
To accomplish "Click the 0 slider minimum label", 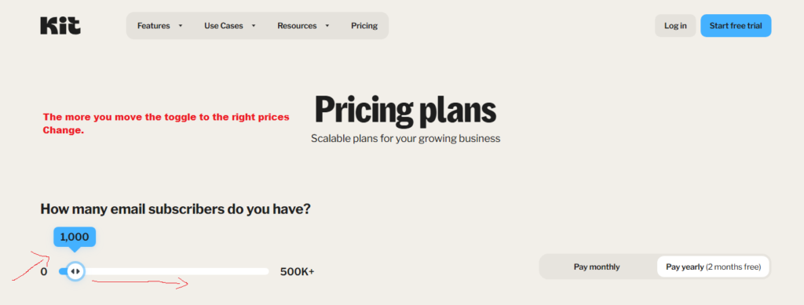I will click(x=44, y=272).
